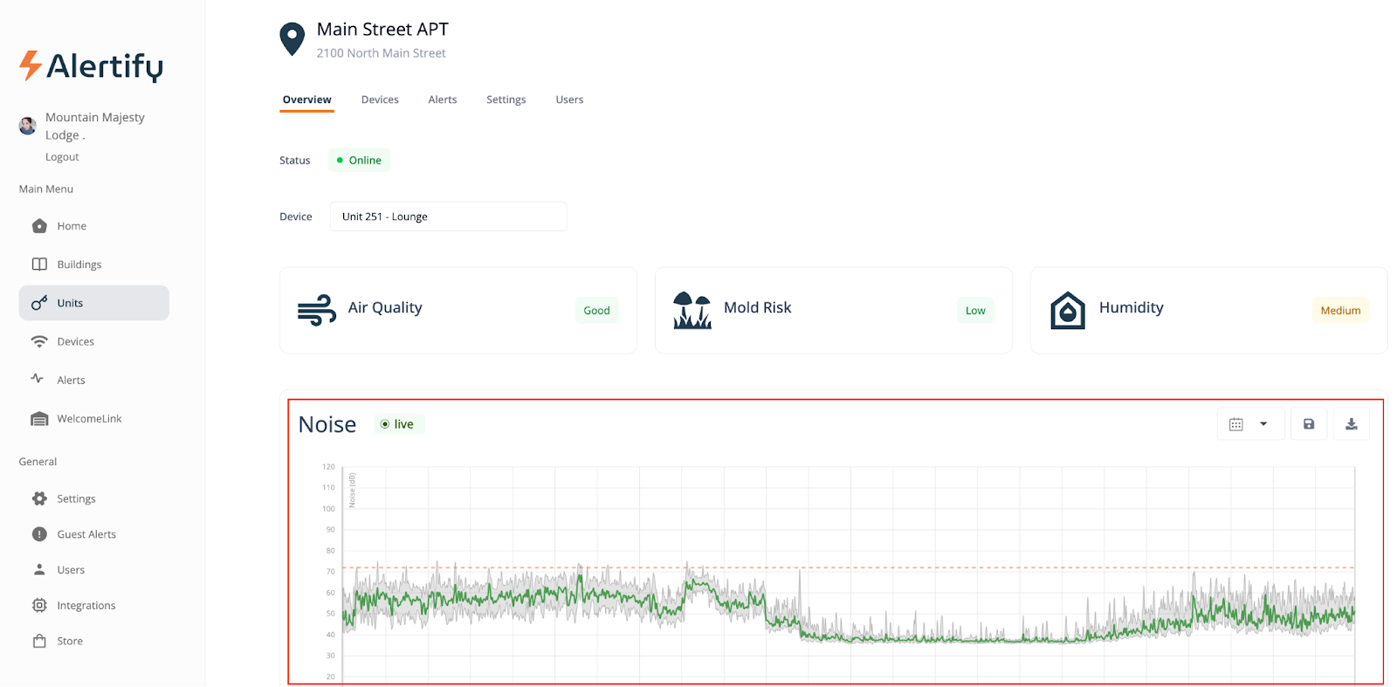Download the noise chart data

coord(1351,424)
